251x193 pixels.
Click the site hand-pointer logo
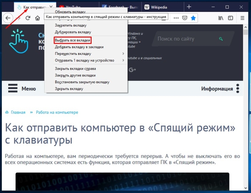tap(19, 41)
